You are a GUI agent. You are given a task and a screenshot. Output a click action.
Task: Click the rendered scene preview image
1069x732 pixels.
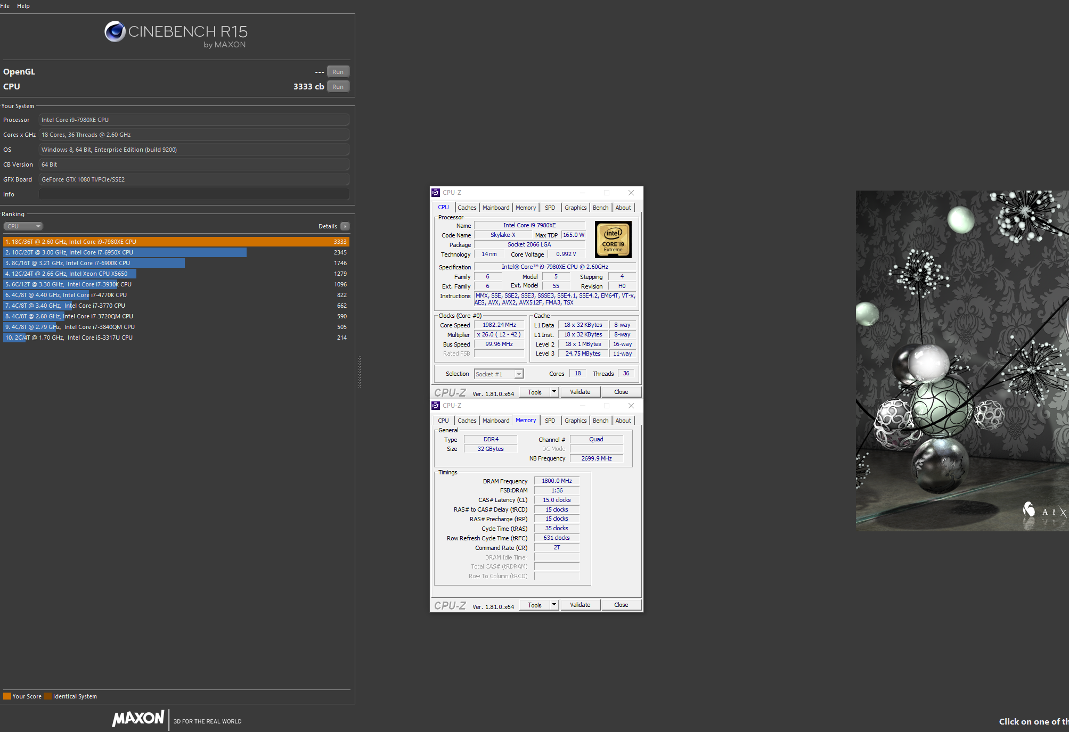point(962,360)
